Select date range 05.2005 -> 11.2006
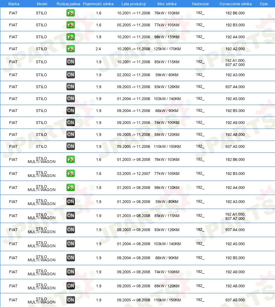 pos(134,25)
